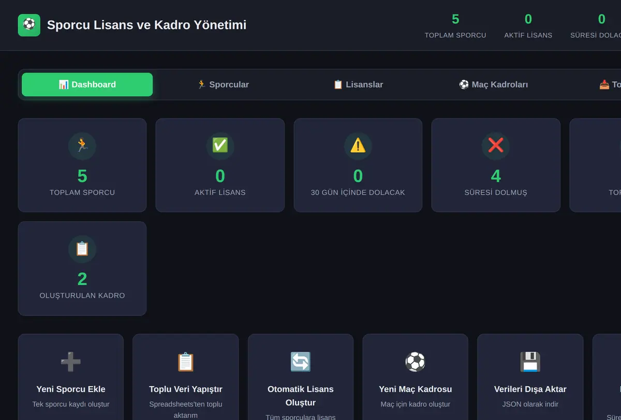The height and width of the screenshot is (420, 621).
Task: Click the number 5 on Toplam Sporcu card
Action: tap(82, 176)
